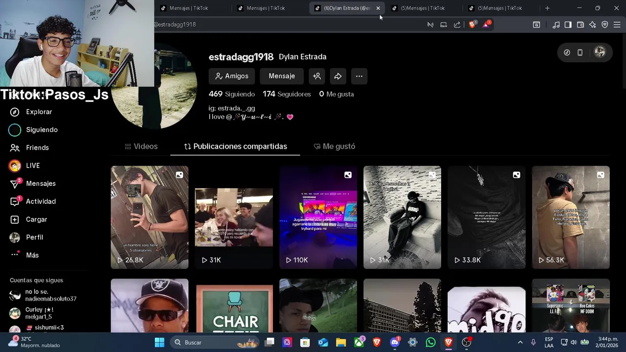Open the followed account melgar1_5
The width and height of the screenshot is (626, 352).
click(32, 313)
